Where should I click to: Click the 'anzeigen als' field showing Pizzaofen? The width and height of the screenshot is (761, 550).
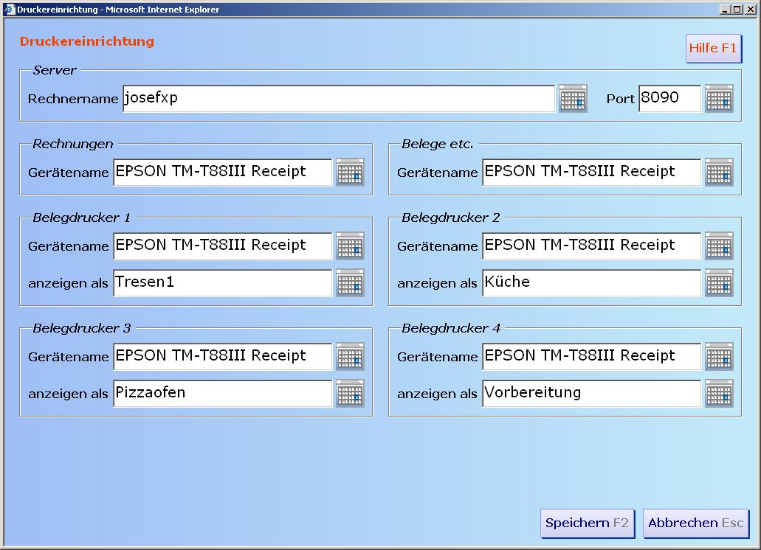(222, 394)
